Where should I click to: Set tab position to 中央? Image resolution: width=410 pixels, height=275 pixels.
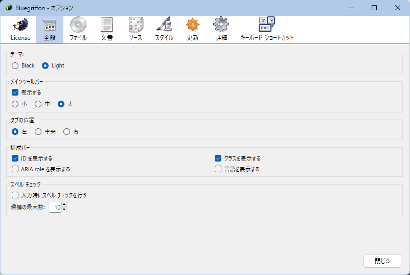[38, 132]
